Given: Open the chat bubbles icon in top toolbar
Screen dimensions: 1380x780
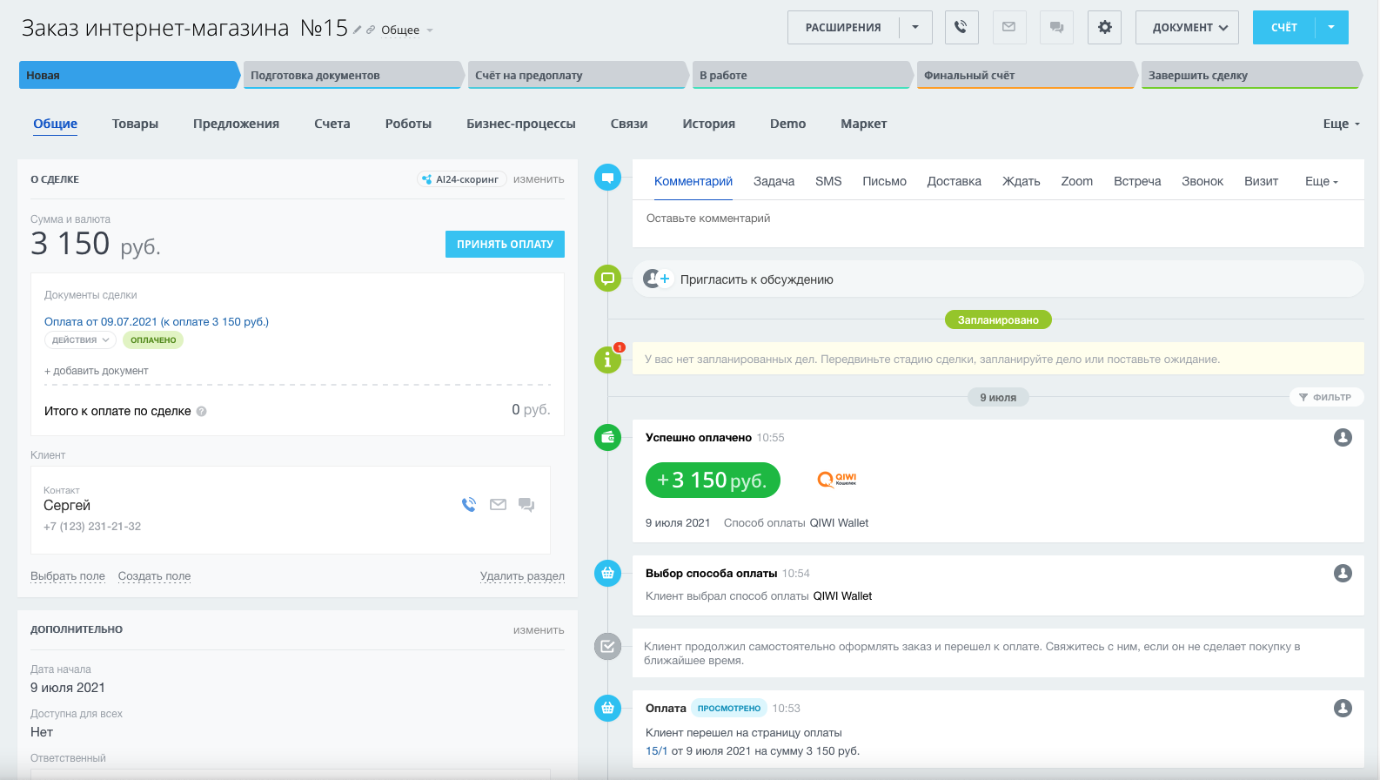Looking at the screenshot, I should click(1056, 27).
